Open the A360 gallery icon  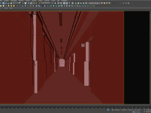[86, 3]
